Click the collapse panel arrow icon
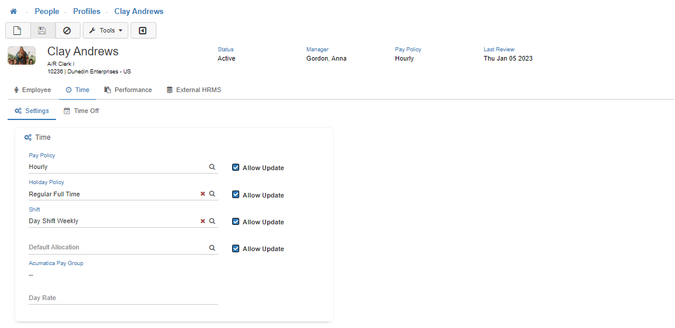This screenshot has width=675, height=328. click(x=143, y=30)
